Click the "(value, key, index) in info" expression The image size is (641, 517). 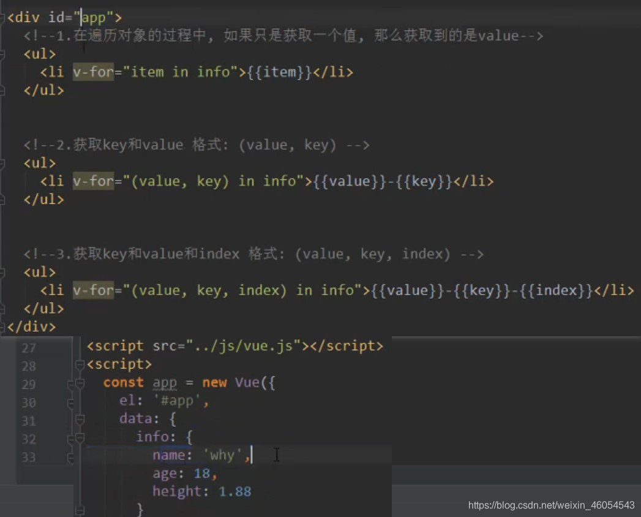pos(243,290)
